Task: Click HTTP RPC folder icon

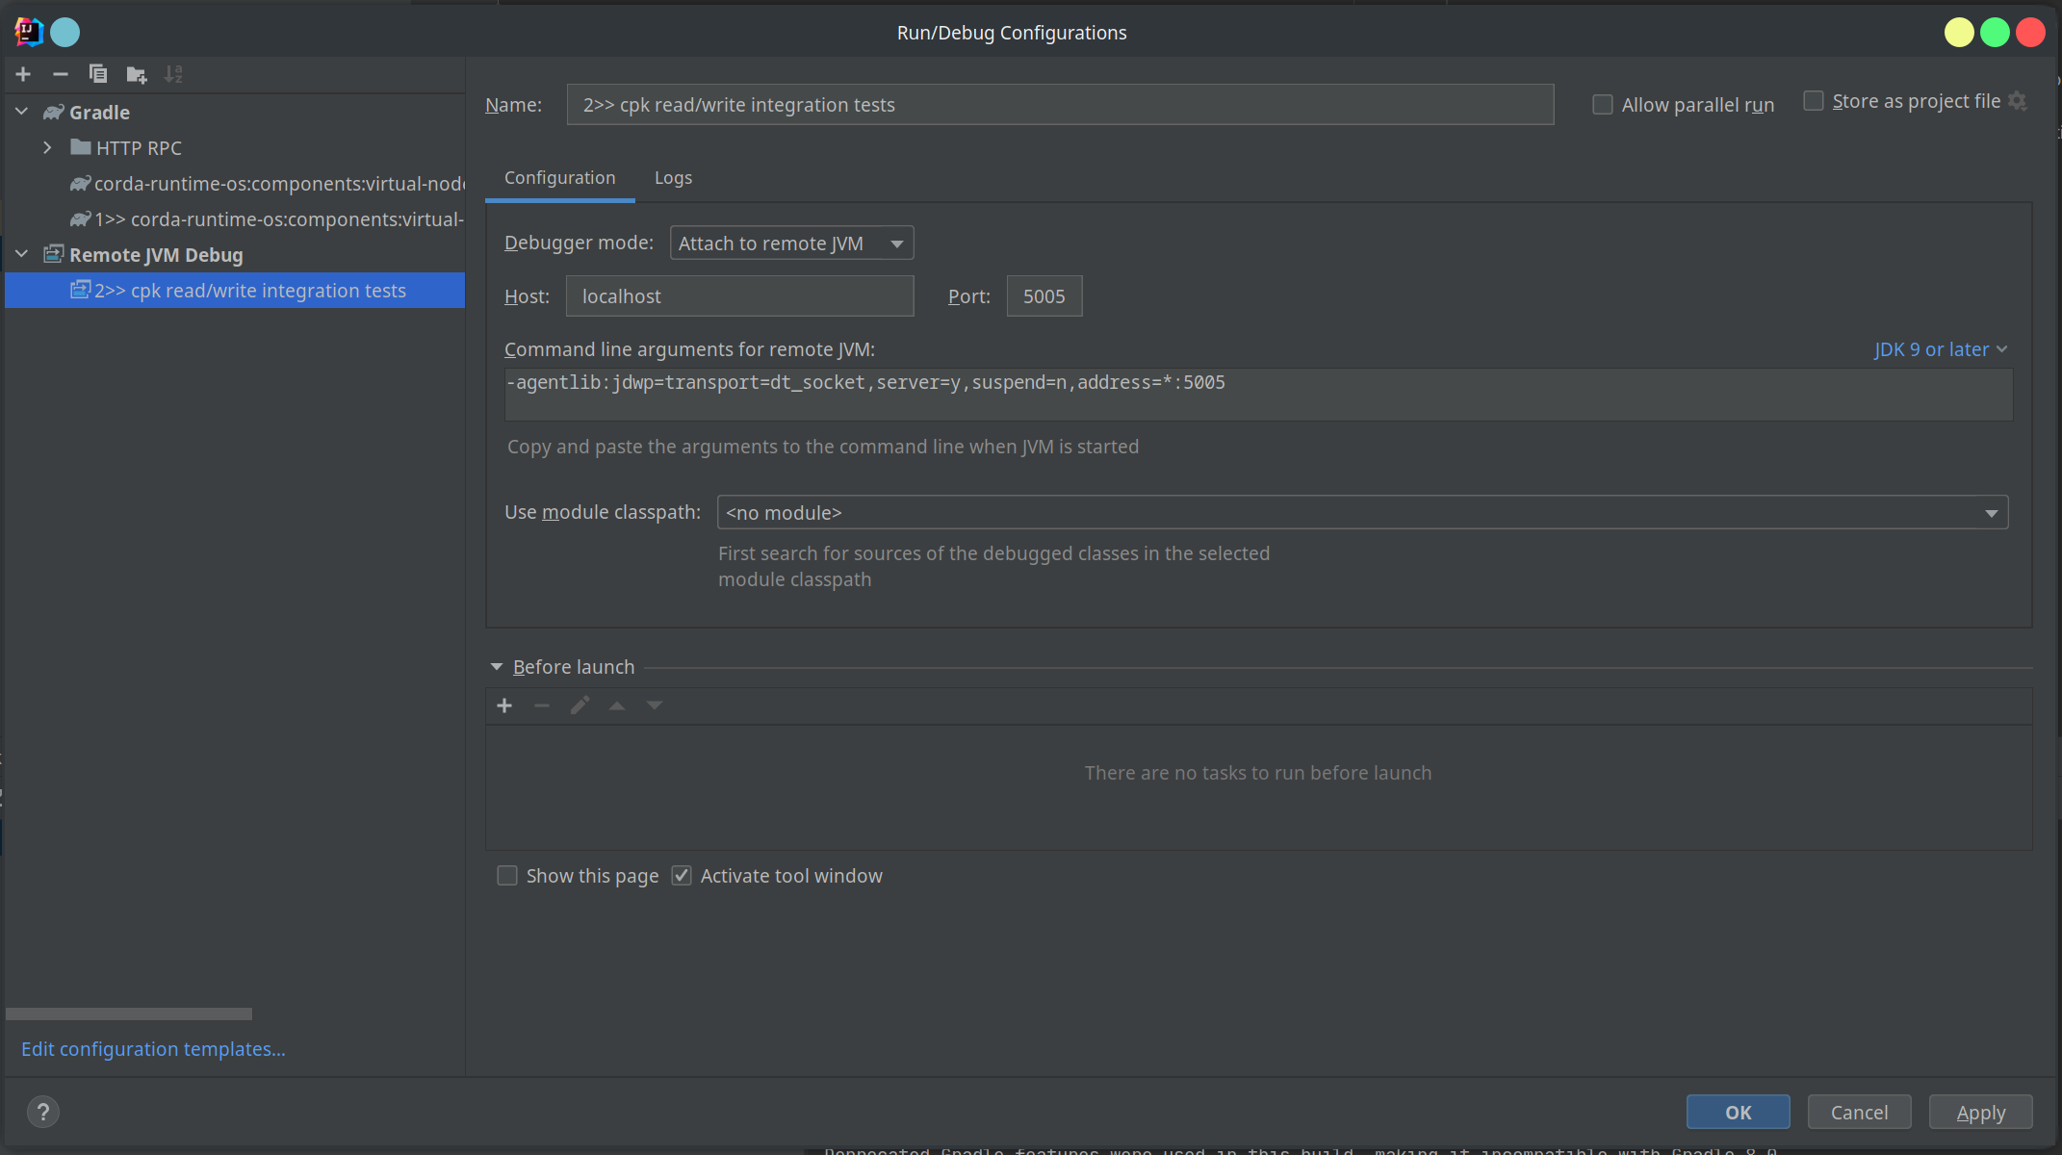Action: [x=81, y=147]
